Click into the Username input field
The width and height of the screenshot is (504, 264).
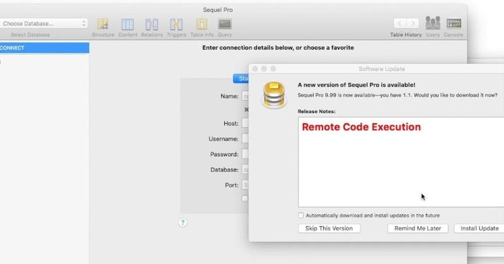click(x=246, y=139)
